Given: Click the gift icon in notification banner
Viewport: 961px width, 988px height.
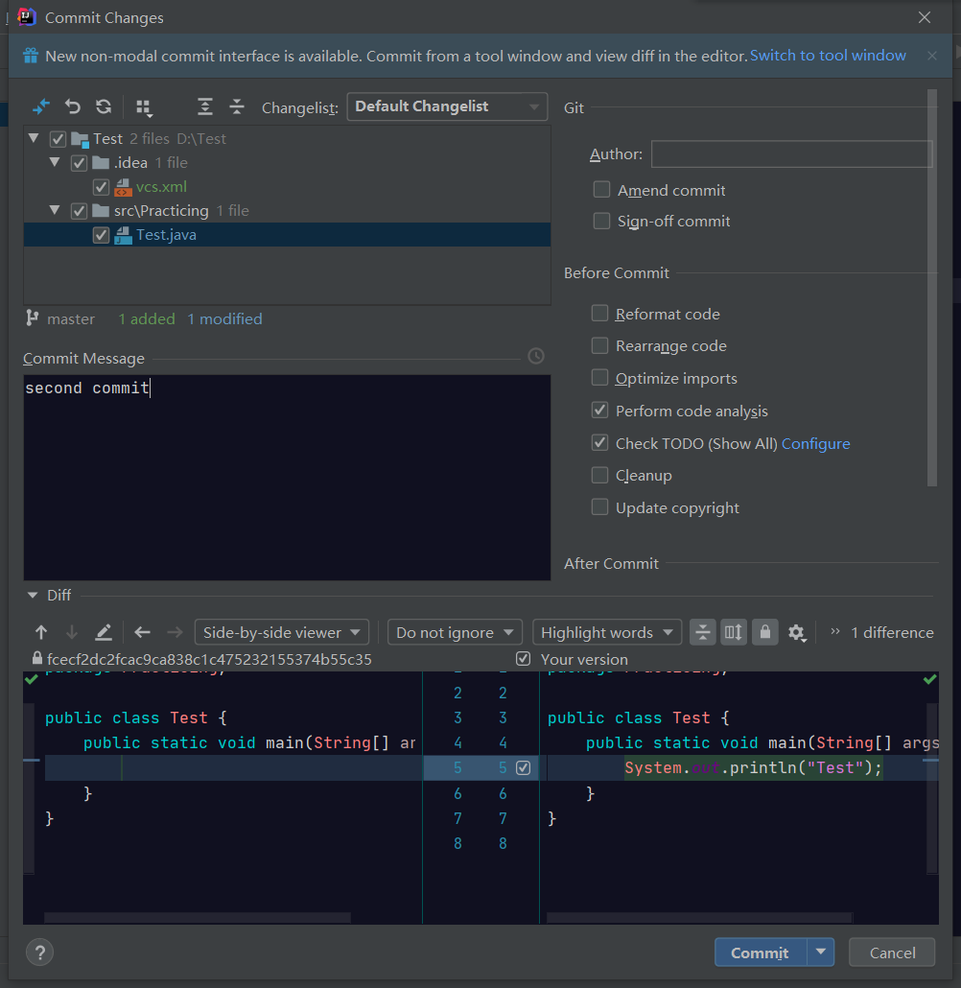Looking at the screenshot, I should (31, 56).
